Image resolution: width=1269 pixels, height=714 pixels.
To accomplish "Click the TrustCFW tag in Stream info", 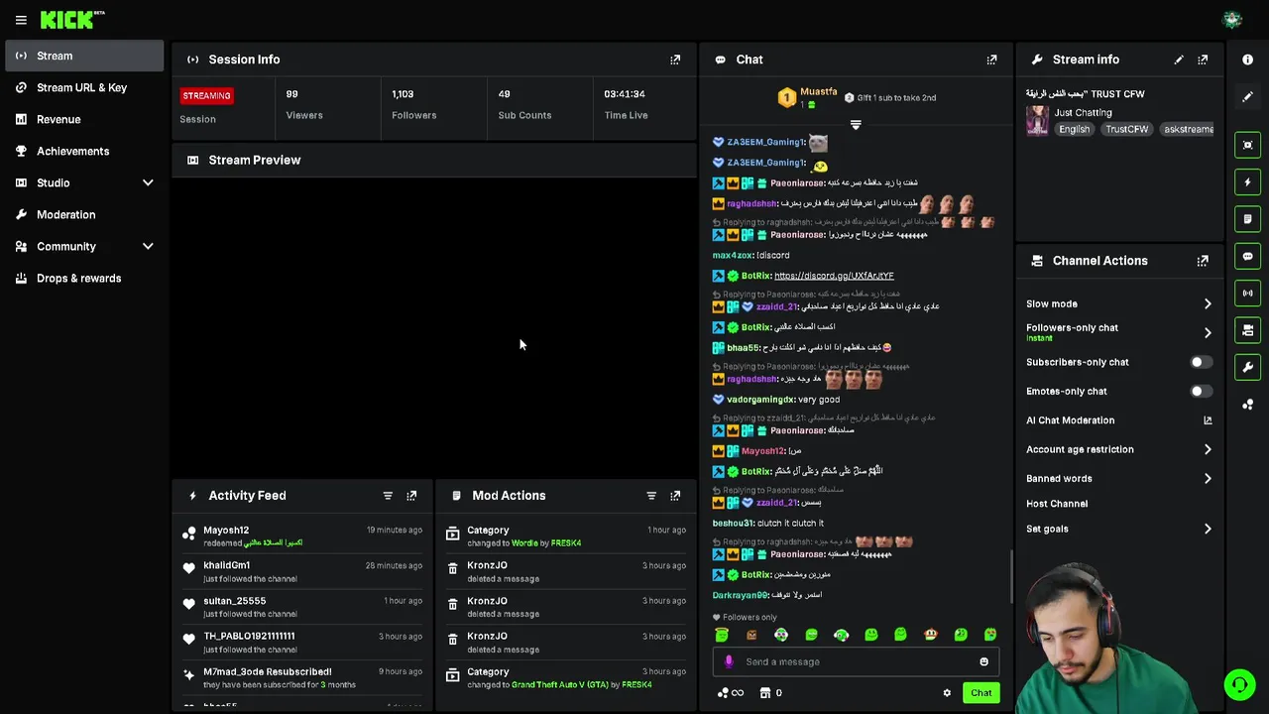I will click(x=1127, y=130).
